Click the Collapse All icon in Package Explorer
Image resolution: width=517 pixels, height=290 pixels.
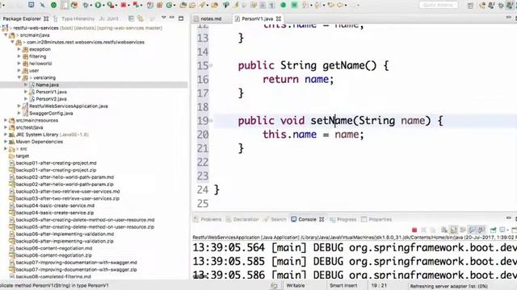tap(131, 19)
